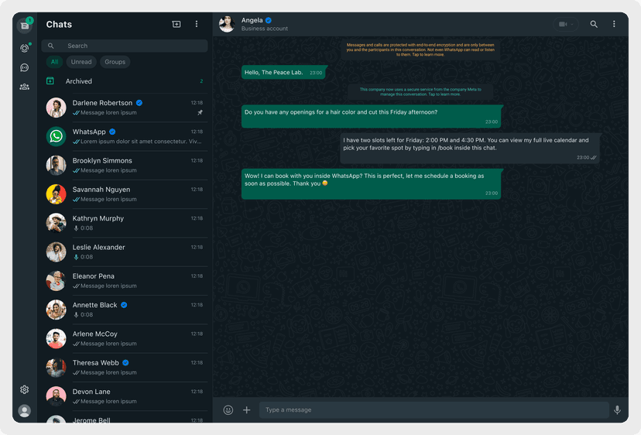
Task: Click the WhatsApp logo avatar
Action: pos(56,136)
